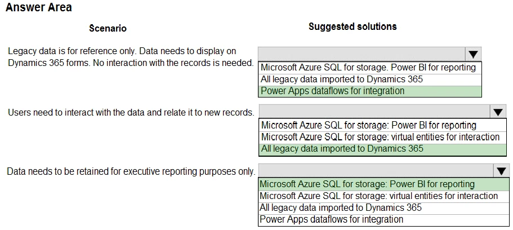
Task: Click the empty combo box for the second scenario
Action: 374,112
